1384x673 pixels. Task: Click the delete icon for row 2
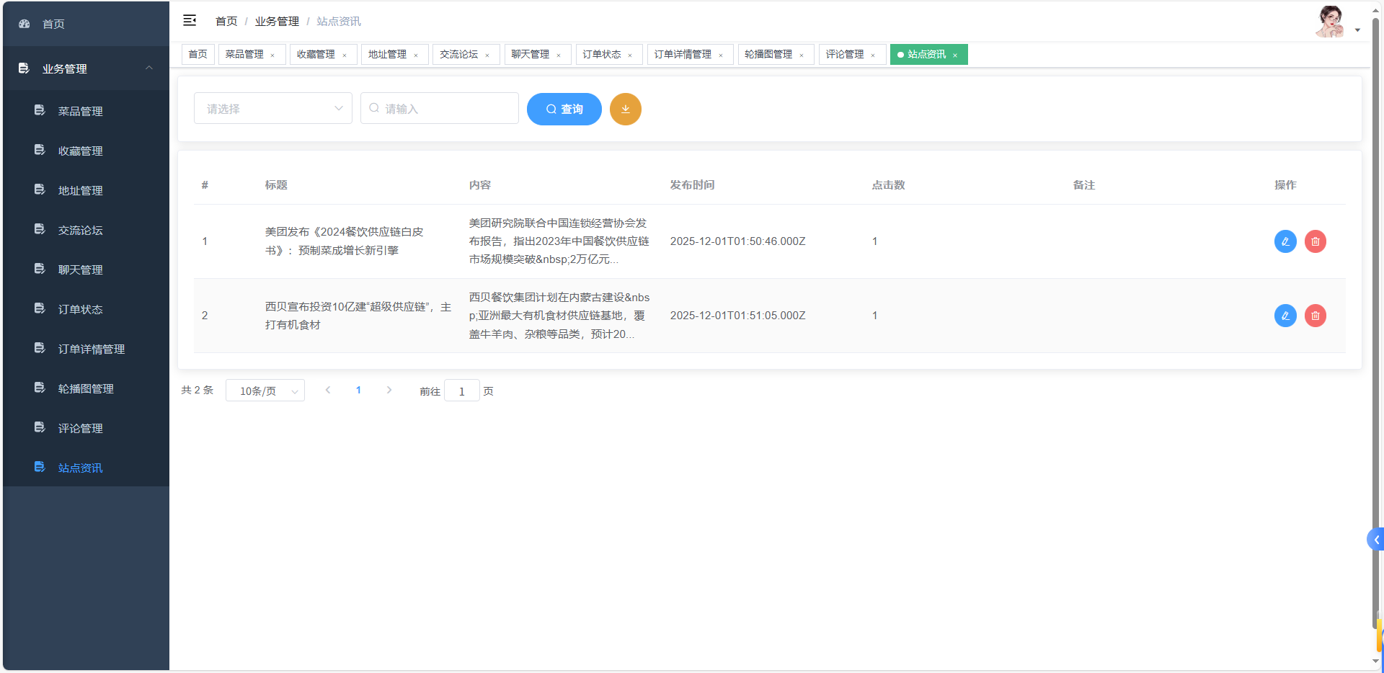tap(1316, 316)
